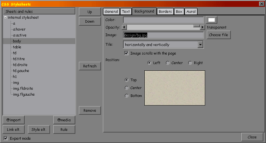Select the 'a' rule in tree
Viewport: 266px width, 143px height.
click(x=14, y=23)
